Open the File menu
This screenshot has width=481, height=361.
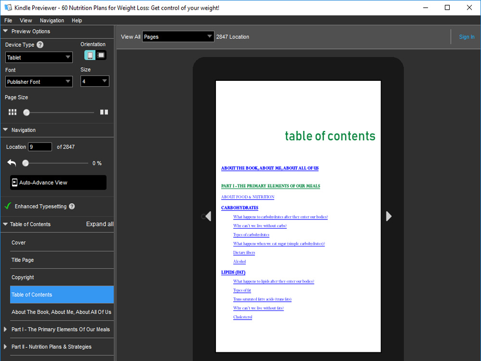coord(8,20)
